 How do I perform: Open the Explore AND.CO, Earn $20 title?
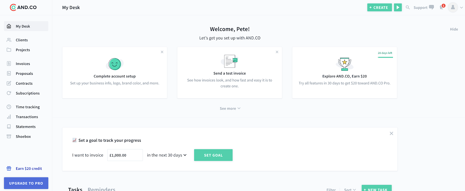pos(344,76)
